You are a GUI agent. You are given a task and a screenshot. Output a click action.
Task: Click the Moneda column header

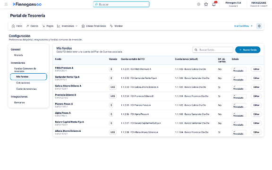click(x=113, y=59)
